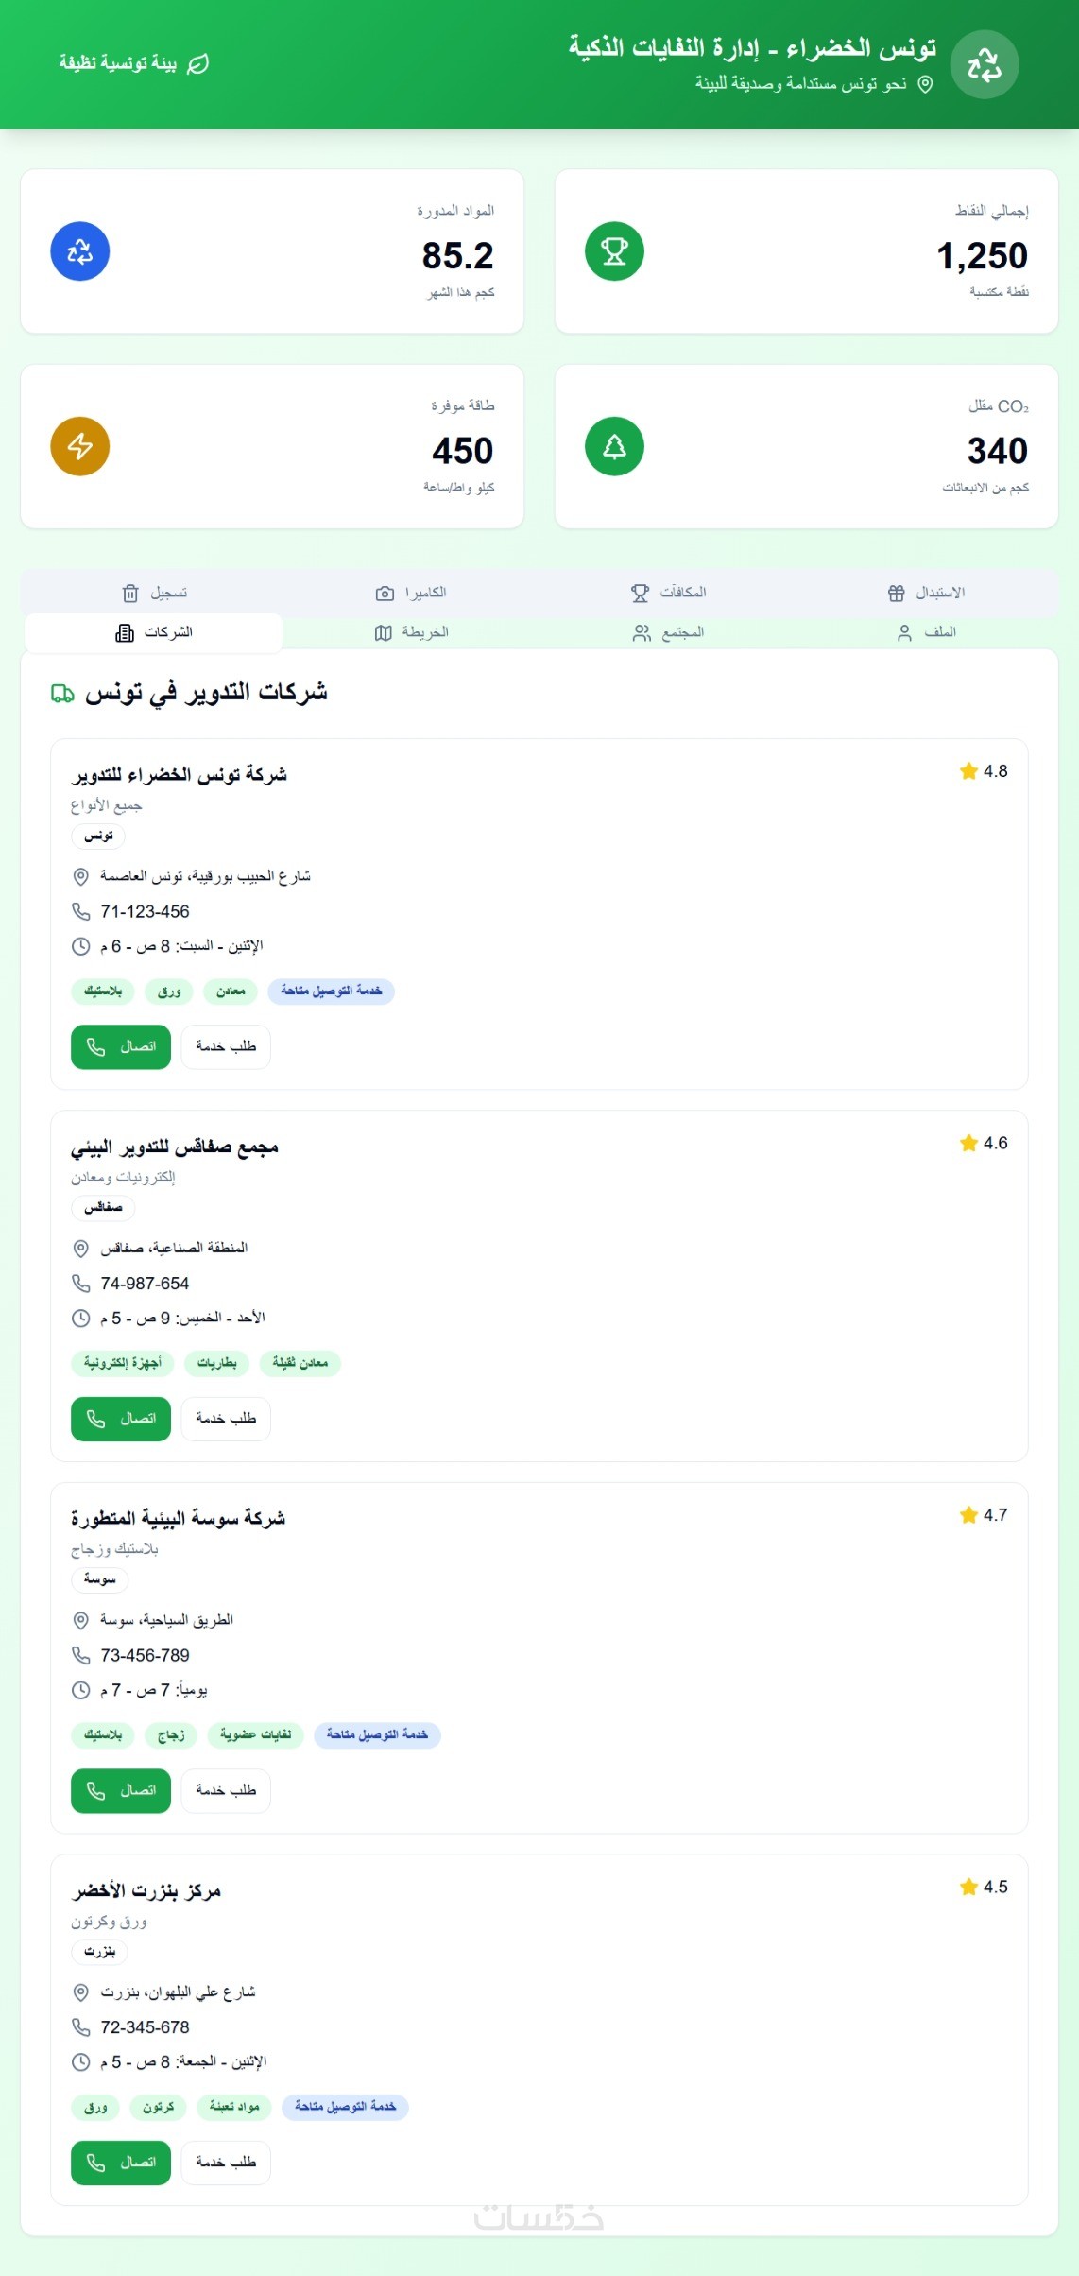Click the tree icon on CO₂ reduction card

tap(614, 446)
